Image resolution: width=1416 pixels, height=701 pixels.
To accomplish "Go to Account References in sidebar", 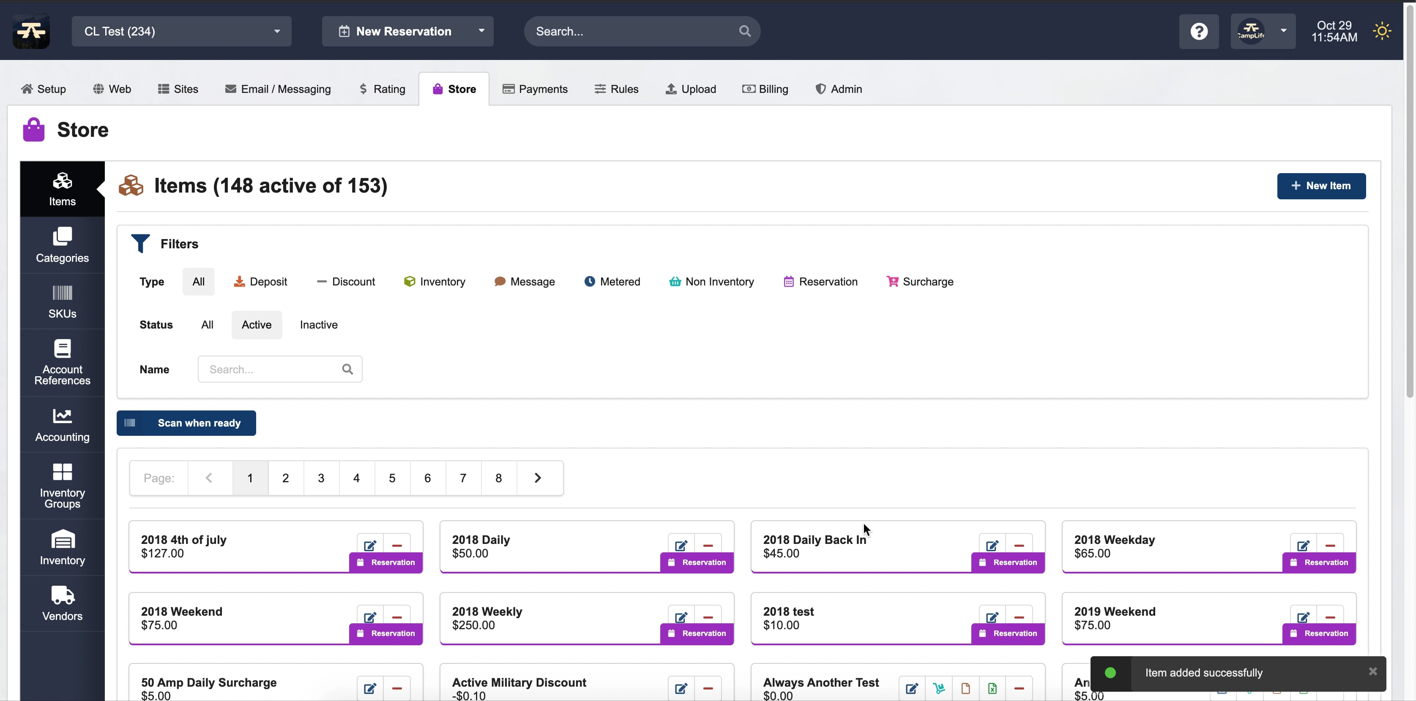I will coord(62,363).
